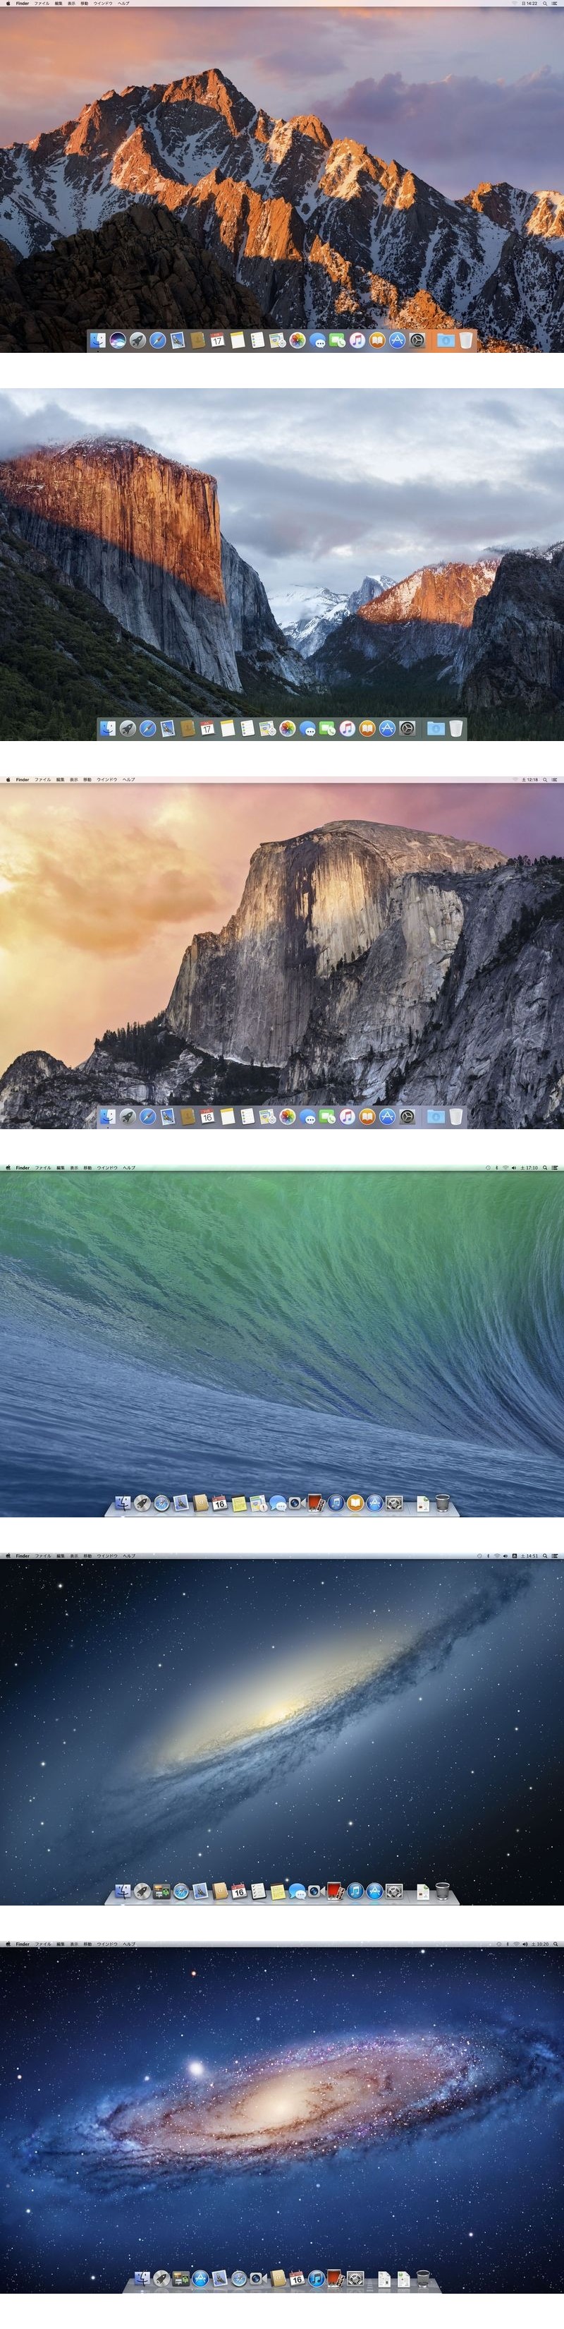Open Calendar in the Mountain Lion galaxy dock

pyautogui.click(x=238, y=1891)
